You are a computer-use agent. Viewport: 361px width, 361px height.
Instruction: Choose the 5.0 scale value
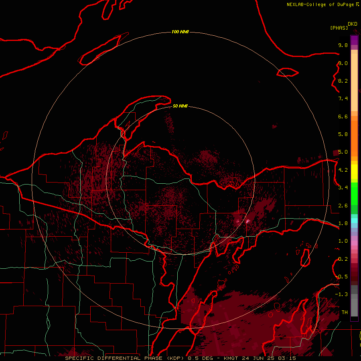(343, 152)
